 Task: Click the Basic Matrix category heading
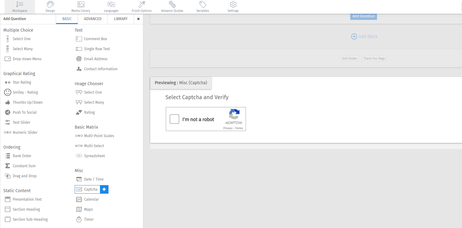tap(86, 127)
